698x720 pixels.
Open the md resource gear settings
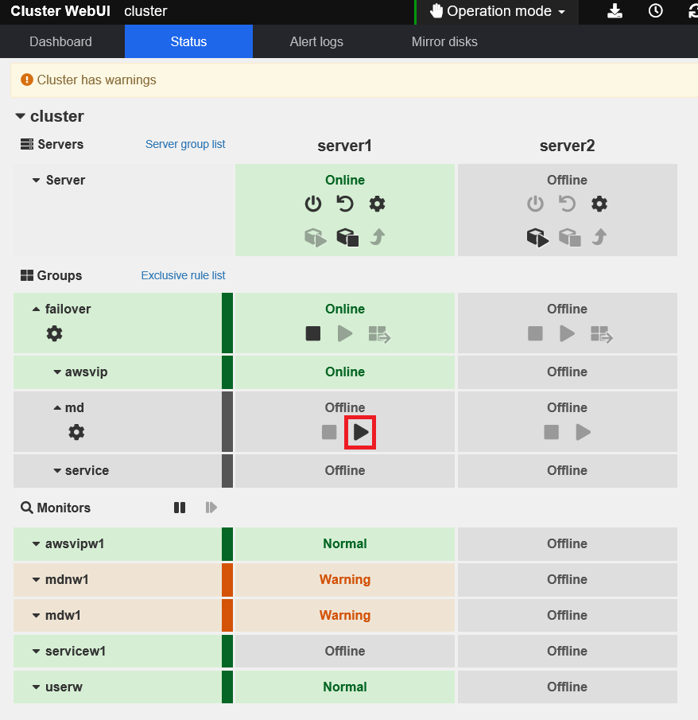[x=76, y=432]
